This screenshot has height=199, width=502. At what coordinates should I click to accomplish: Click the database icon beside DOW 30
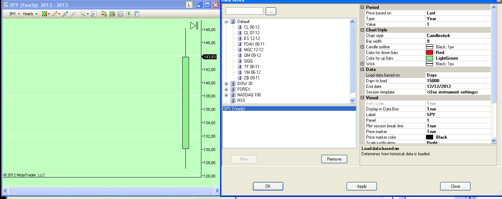233,84
